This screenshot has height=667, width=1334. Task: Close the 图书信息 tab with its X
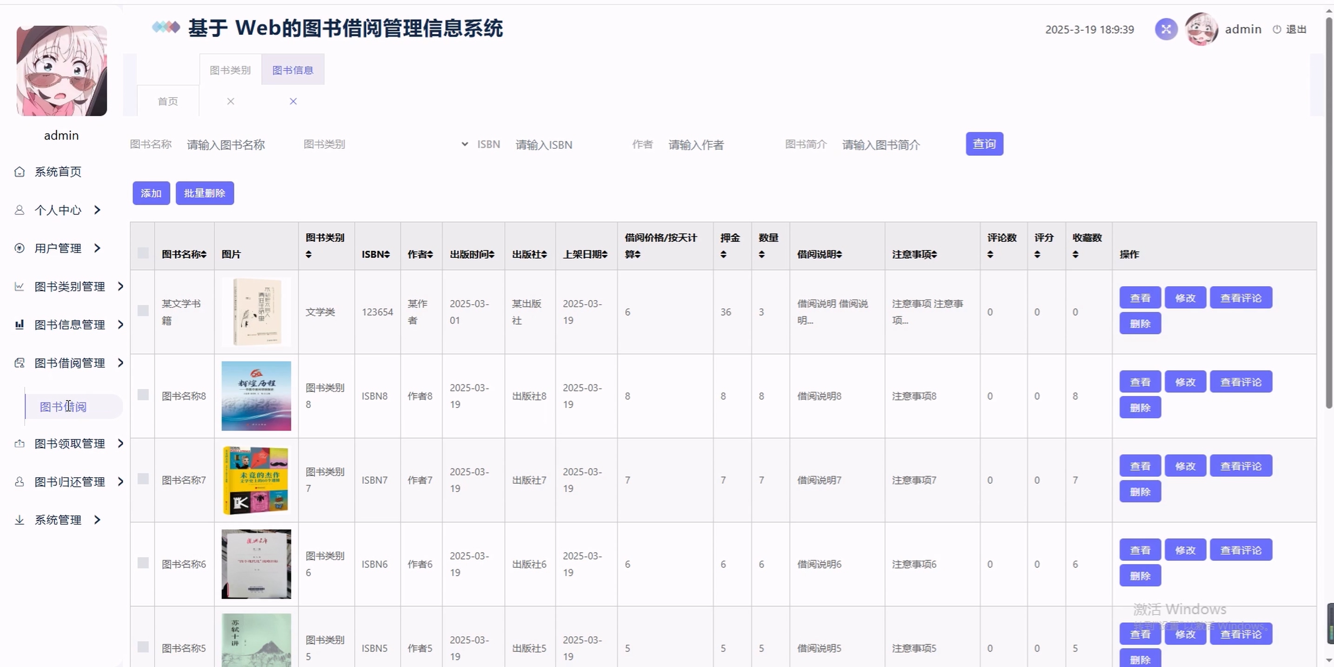coord(293,101)
